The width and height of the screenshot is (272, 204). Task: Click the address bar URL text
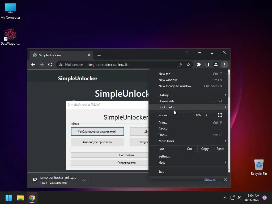tap(108, 65)
